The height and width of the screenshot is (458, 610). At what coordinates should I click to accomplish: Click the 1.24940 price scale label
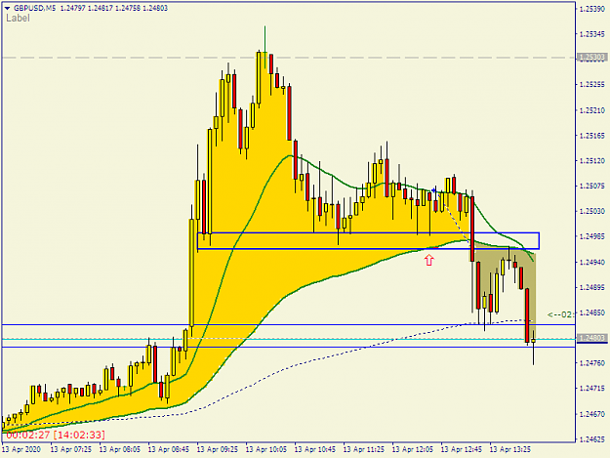tap(592, 263)
